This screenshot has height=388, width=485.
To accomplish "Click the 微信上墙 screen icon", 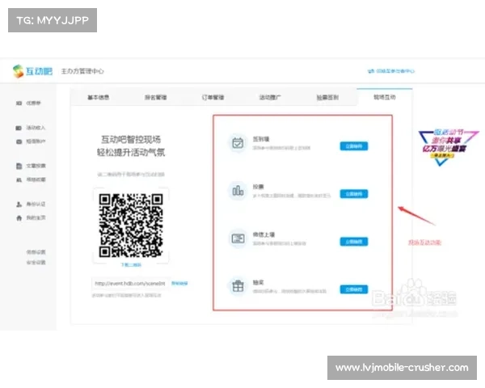I will pyautogui.click(x=238, y=238).
